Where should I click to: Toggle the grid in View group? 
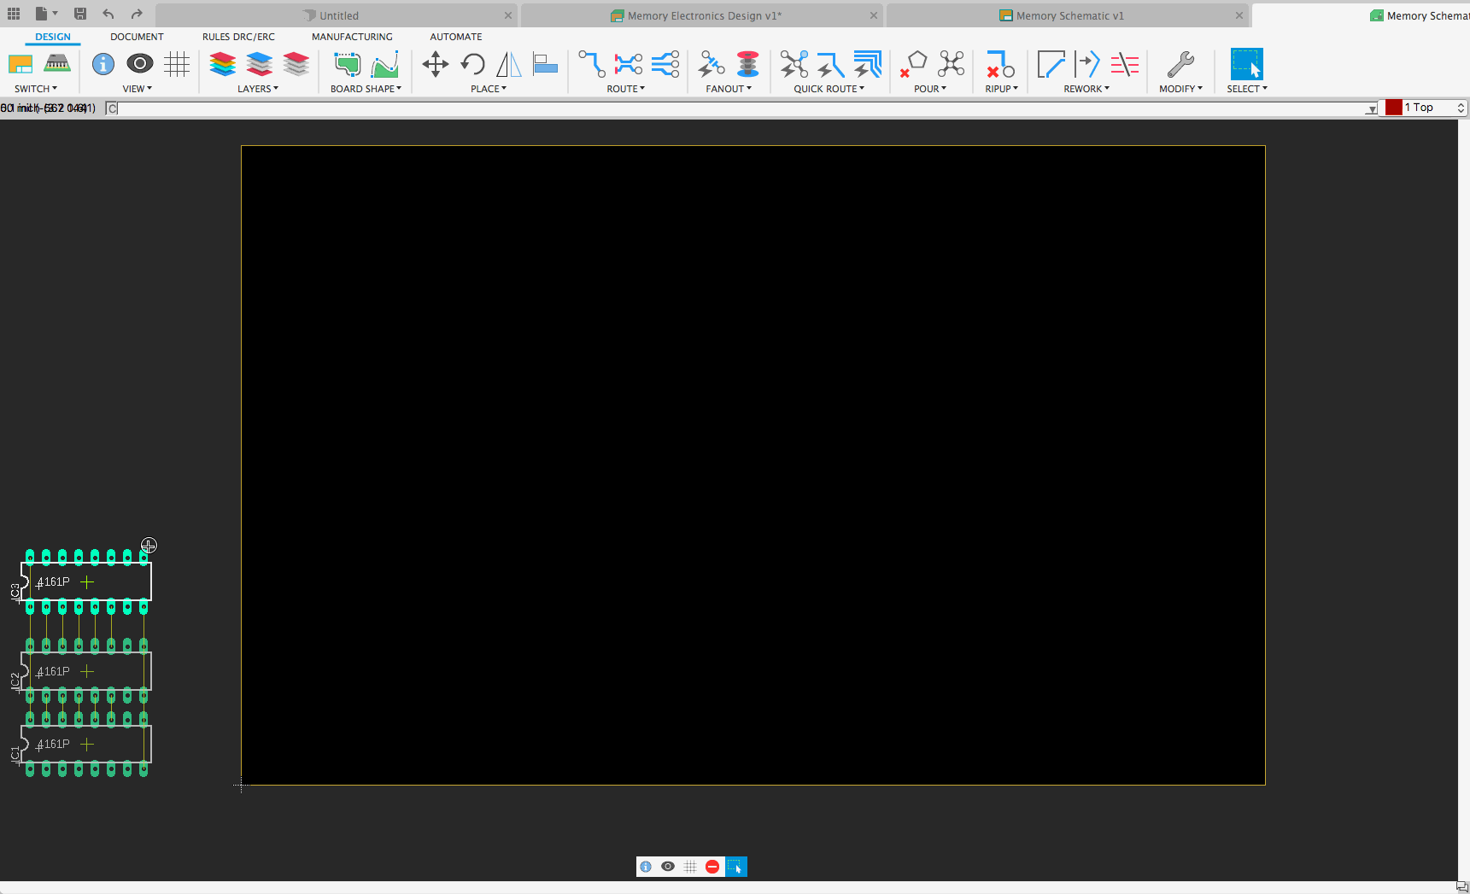(177, 64)
